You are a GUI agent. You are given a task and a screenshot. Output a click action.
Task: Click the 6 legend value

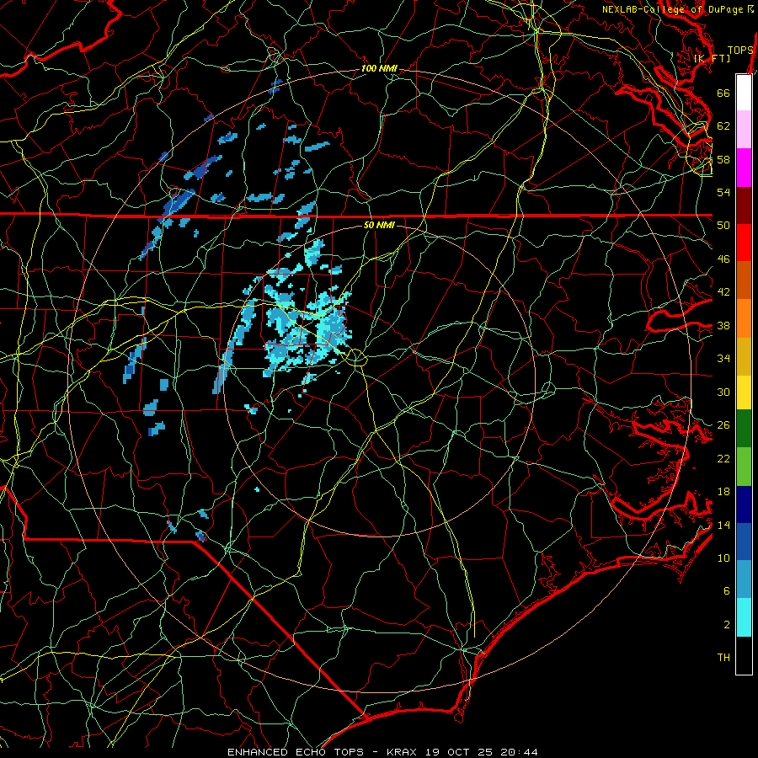tap(727, 591)
